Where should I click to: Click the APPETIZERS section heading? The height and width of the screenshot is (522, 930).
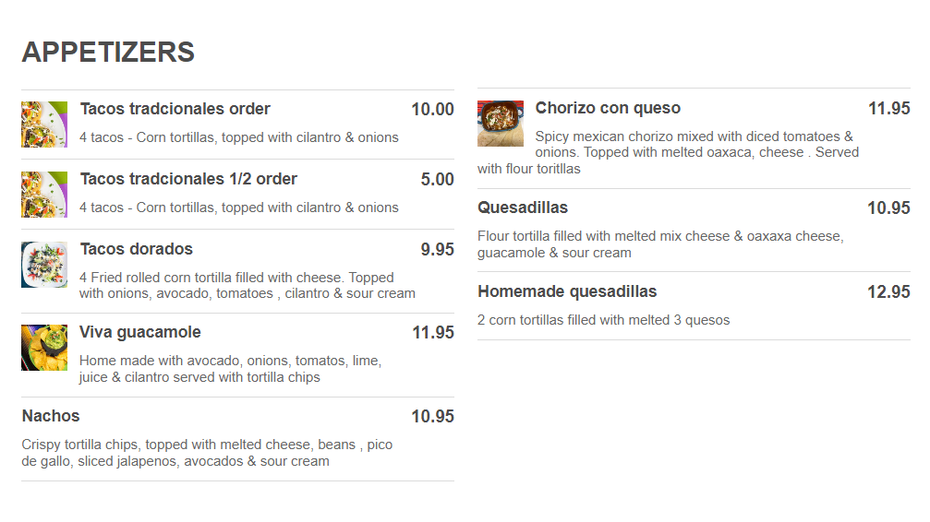pos(108,53)
